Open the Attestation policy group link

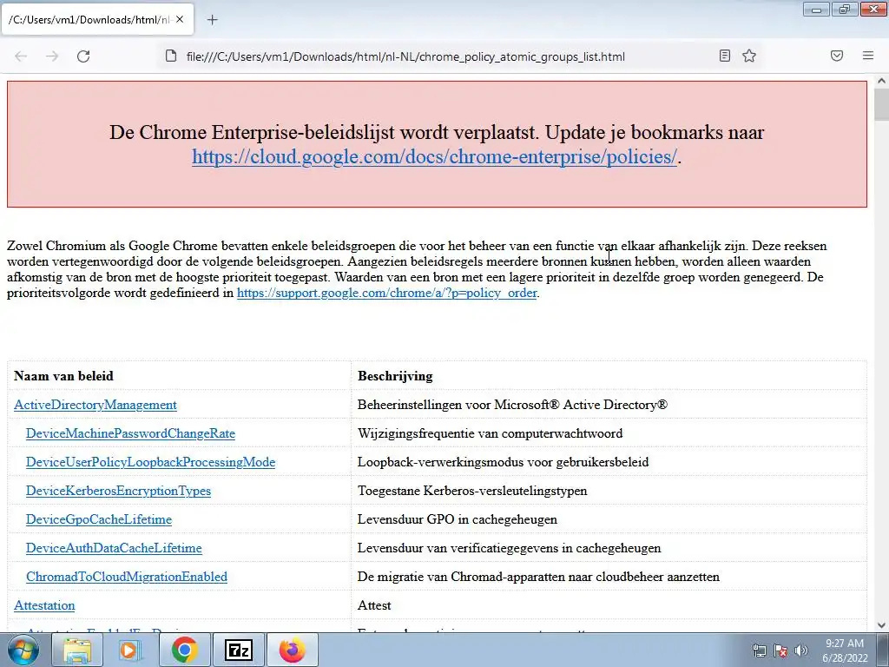coord(44,605)
